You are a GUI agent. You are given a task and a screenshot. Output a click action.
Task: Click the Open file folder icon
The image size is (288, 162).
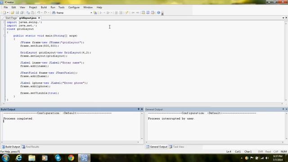tap(12, 13)
